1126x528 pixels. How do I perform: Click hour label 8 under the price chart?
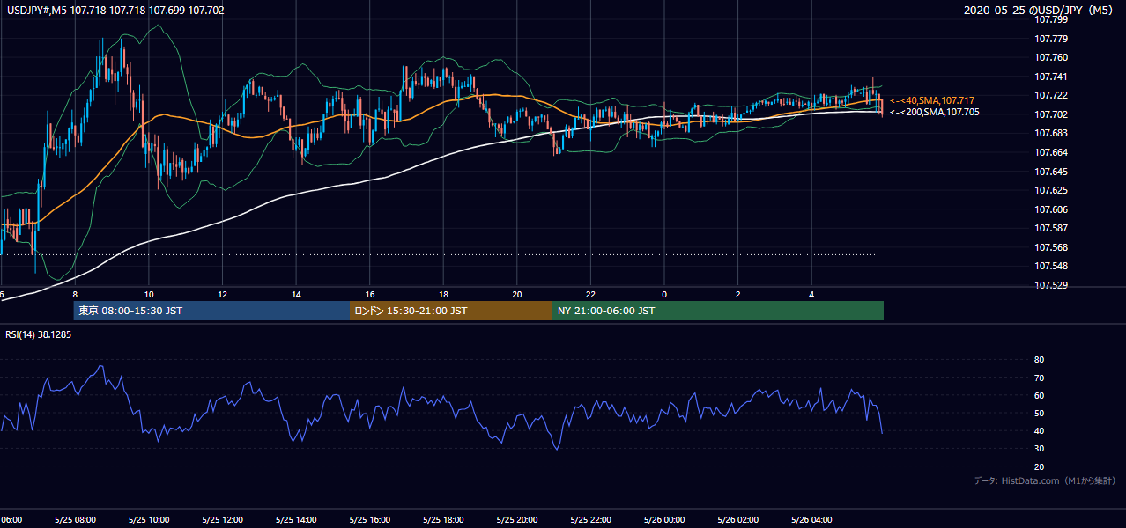tap(75, 295)
